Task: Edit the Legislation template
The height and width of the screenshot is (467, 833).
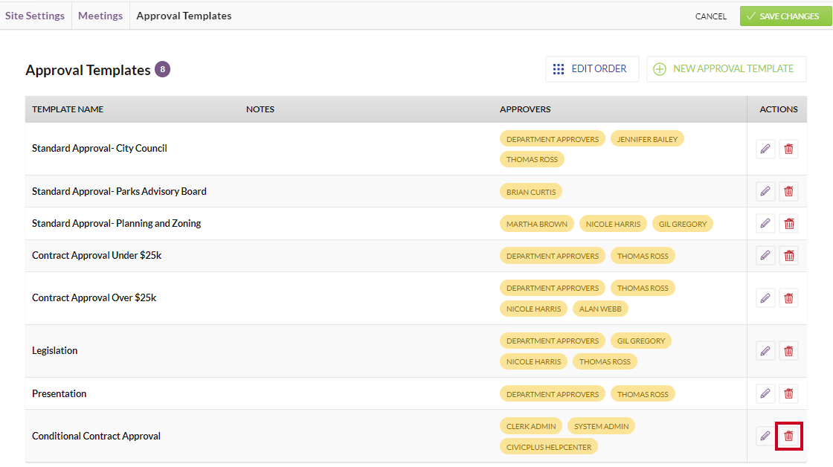Action: pos(765,351)
